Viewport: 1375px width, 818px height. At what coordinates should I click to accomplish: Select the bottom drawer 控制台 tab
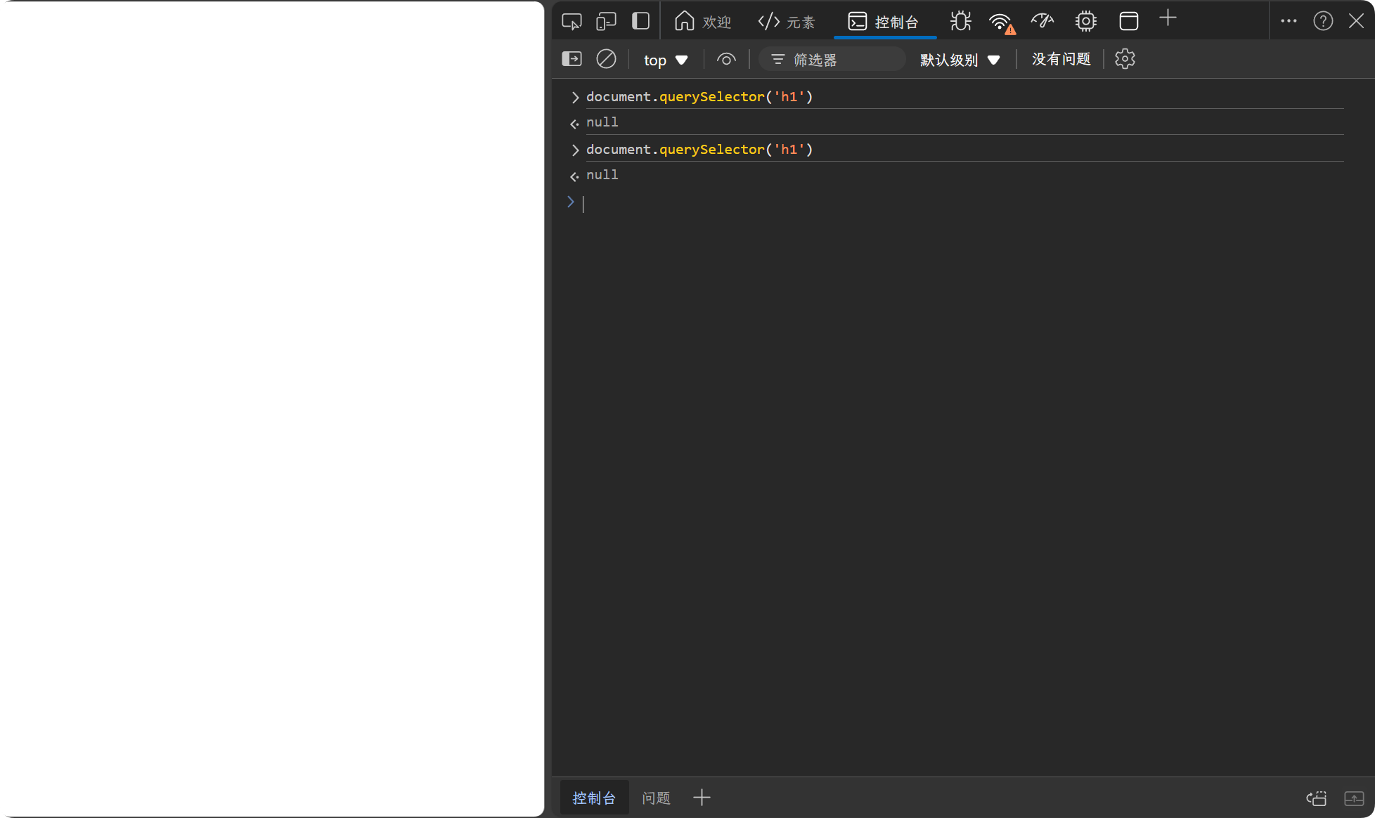point(594,798)
